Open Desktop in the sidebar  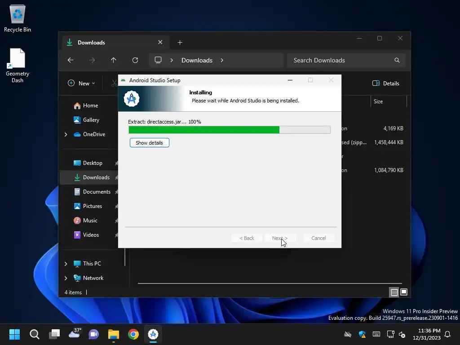[89, 163]
